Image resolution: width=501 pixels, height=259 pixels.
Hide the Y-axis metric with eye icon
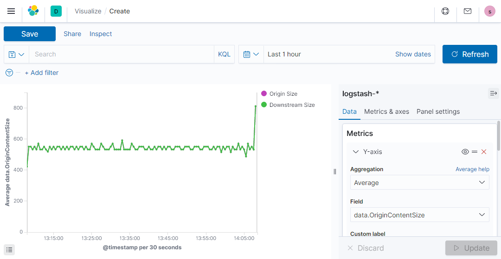click(x=465, y=152)
